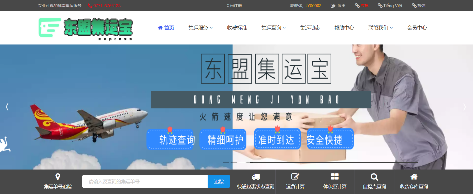
Task: Show next banner slide with right arrow
Action: [465, 107]
